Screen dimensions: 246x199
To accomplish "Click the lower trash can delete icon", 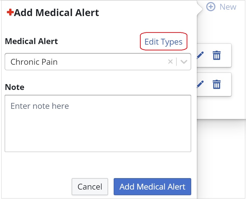I will [216, 84].
